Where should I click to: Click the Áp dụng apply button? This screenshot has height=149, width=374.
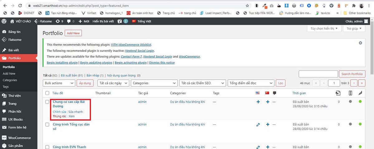[x=85, y=83]
